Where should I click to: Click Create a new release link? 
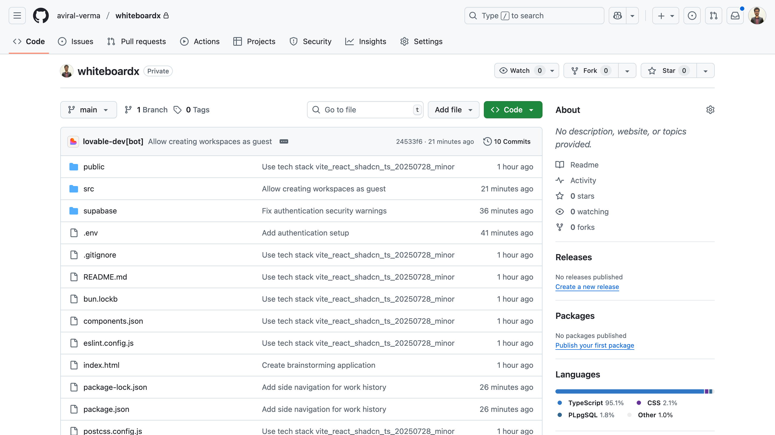coord(587,287)
